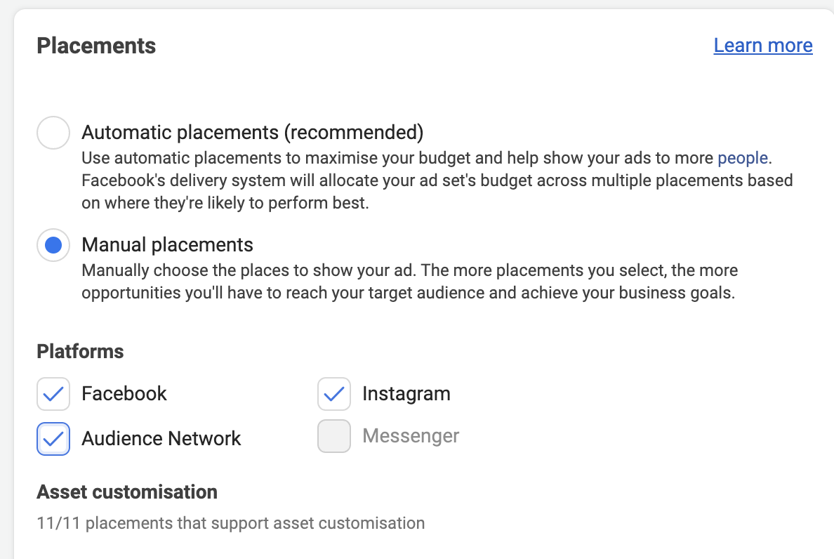Follow the blue "people" link
The height and width of the screenshot is (559, 834).
coord(742,158)
